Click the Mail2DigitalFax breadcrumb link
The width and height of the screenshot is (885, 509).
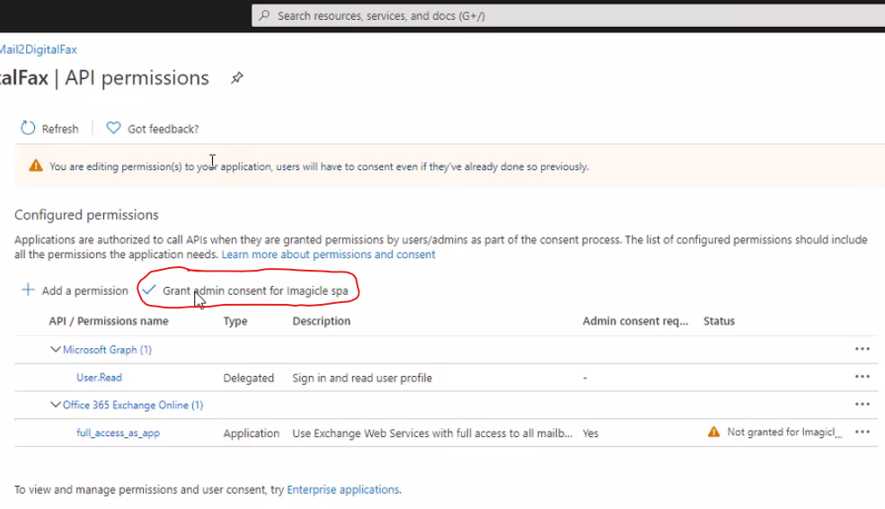coord(38,49)
